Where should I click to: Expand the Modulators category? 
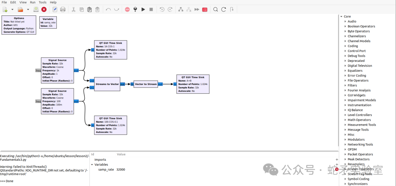point(345,139)
